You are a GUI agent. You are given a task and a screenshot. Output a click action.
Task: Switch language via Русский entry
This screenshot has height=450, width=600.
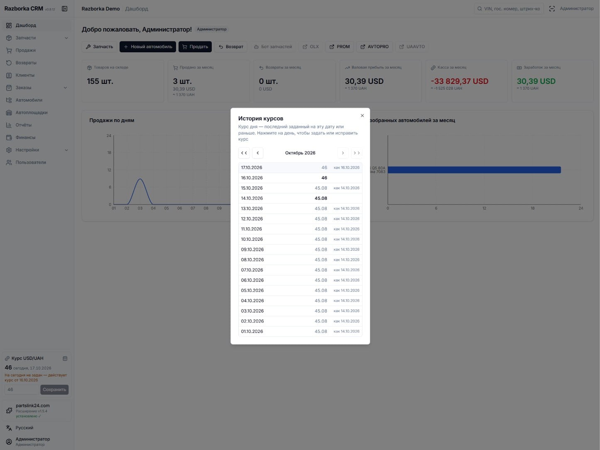coord(37,428)
